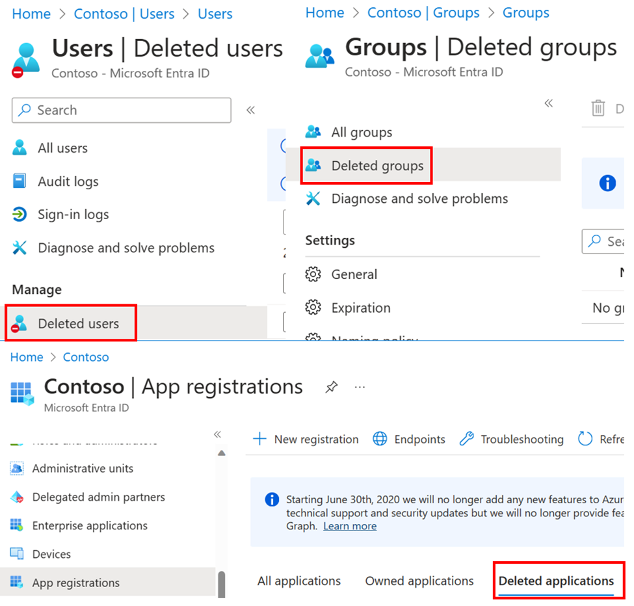Click the Enterprise applications grid icon
Viewport: 634px width, 606px height.
(x=16, y=525)
